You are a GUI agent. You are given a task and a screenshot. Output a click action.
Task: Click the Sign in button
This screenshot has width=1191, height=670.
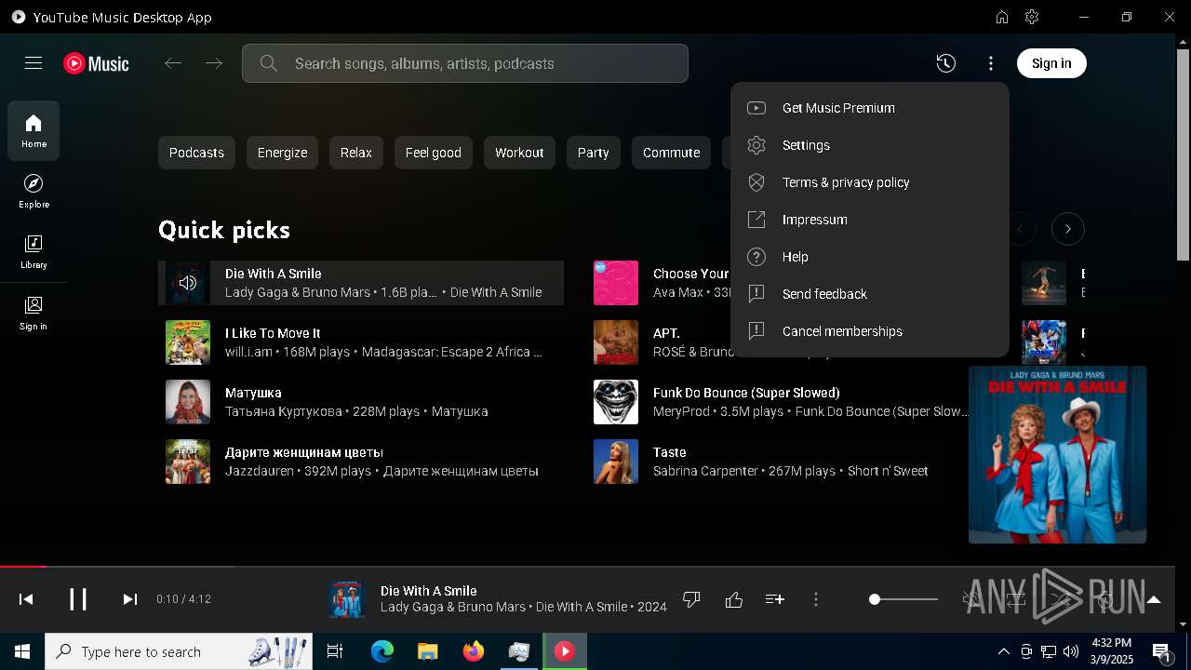[x=1051, y=63]
